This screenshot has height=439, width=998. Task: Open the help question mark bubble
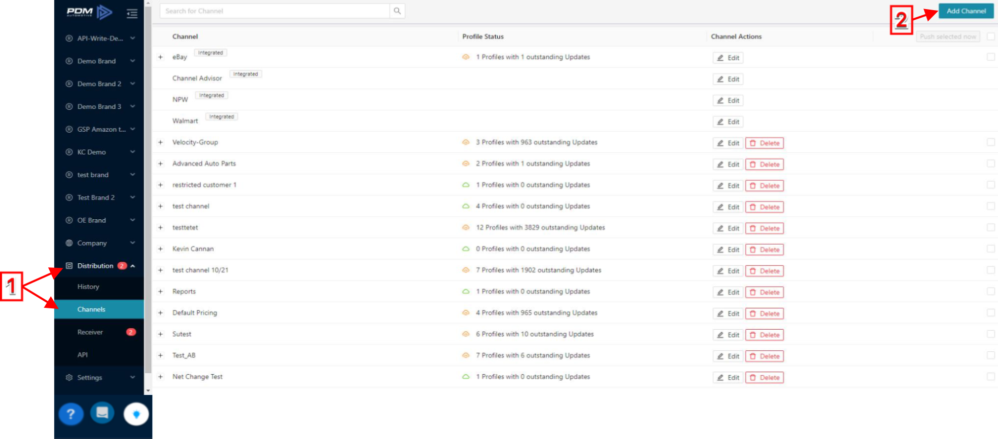(71, 414)
